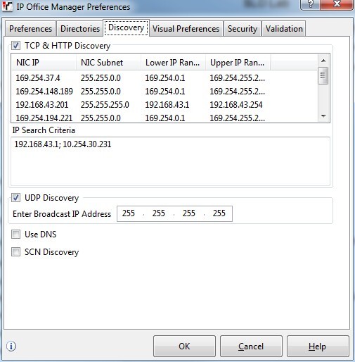Toggle the UDP Discovery checkbox
355x362 pixels.
point(15,198)
